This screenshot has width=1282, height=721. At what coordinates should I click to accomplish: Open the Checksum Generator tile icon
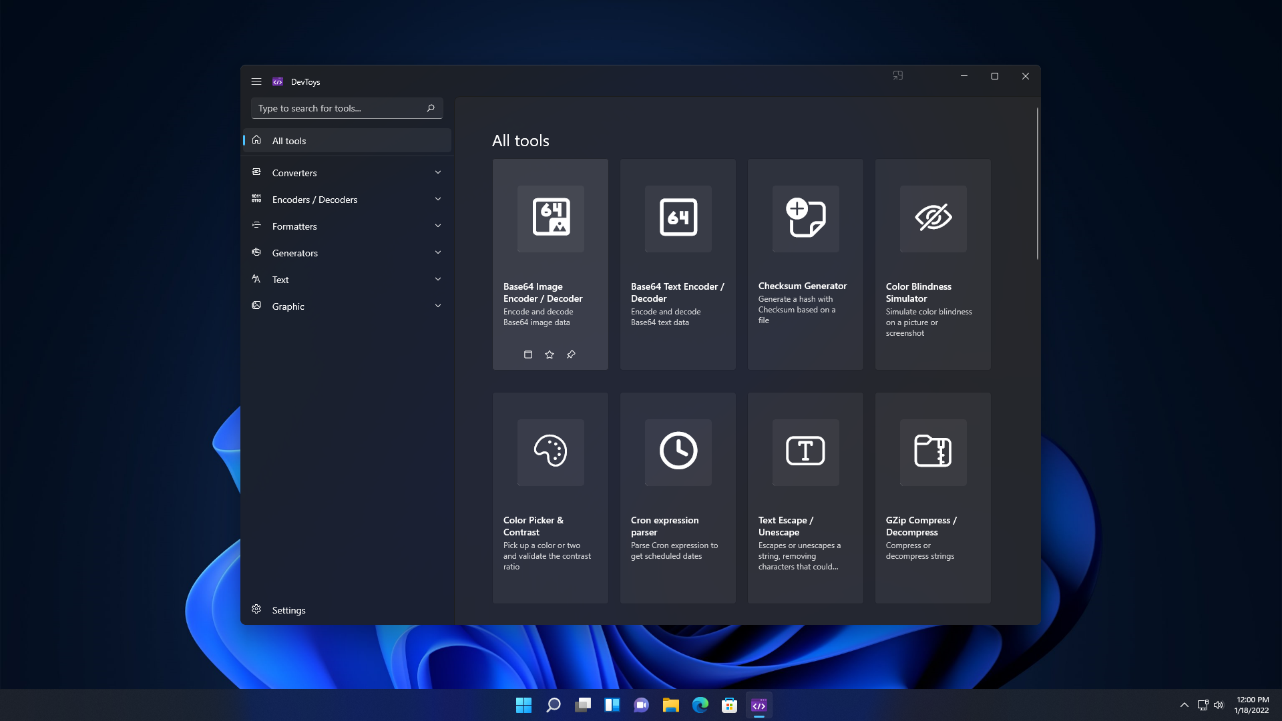pyautogui.click(x=805, y=218)
